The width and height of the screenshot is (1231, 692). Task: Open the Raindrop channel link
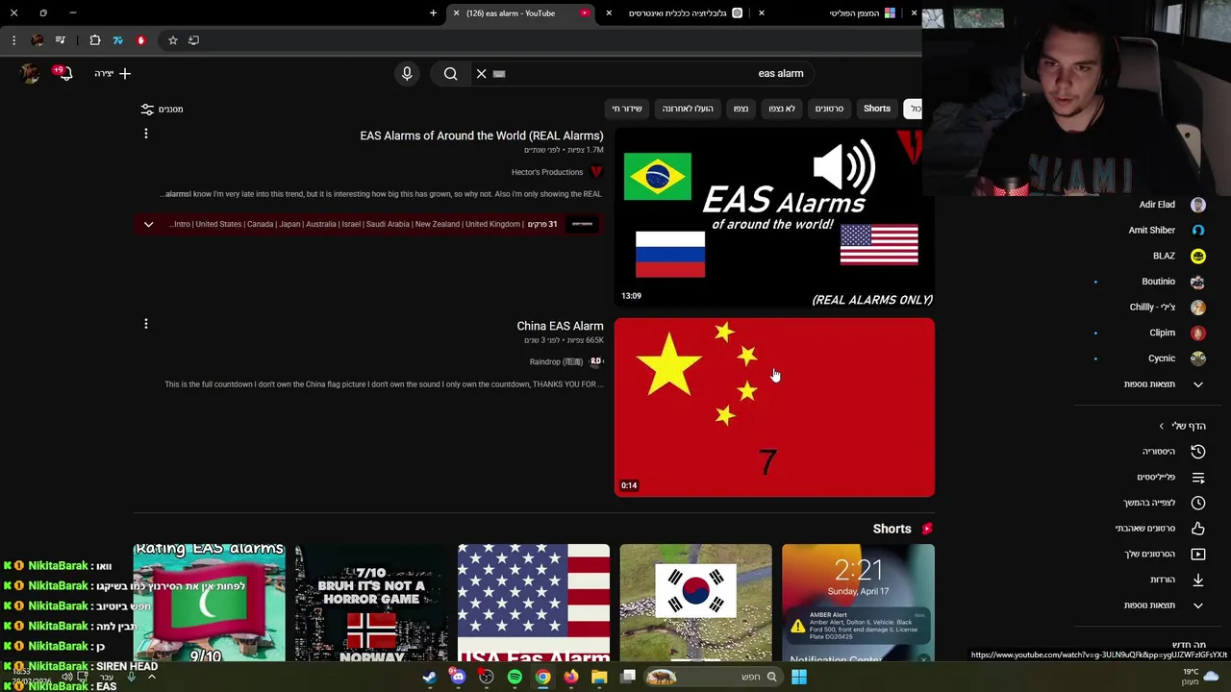(x=557, y=362)
